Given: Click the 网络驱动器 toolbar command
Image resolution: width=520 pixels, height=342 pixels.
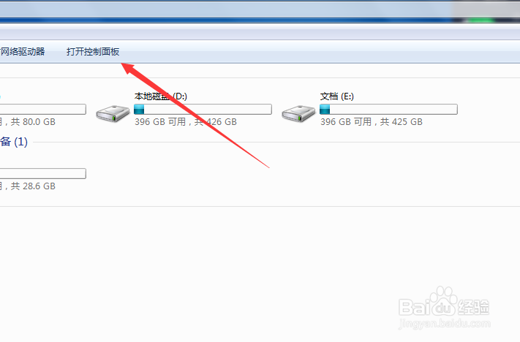Looking at the screenshot, I should pyautogui.click(x=23, y=52).
